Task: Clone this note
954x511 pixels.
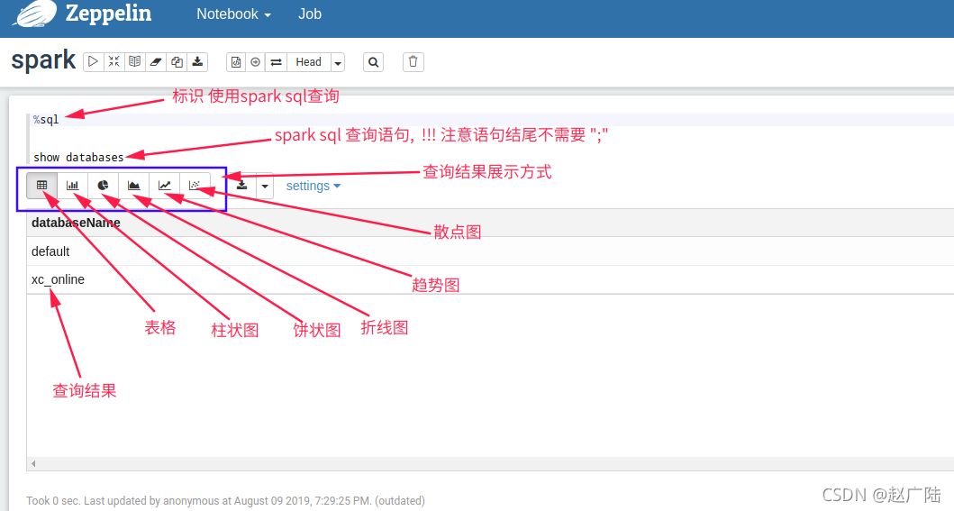Action: pos(177,61)
